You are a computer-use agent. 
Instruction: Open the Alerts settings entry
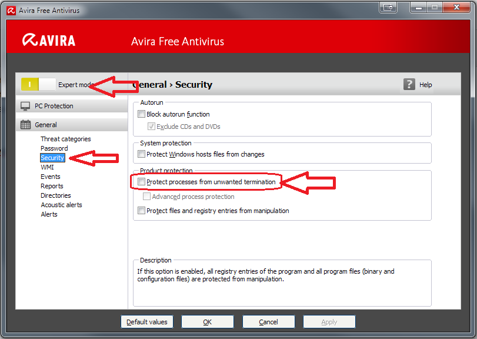[x=49, y=215]
